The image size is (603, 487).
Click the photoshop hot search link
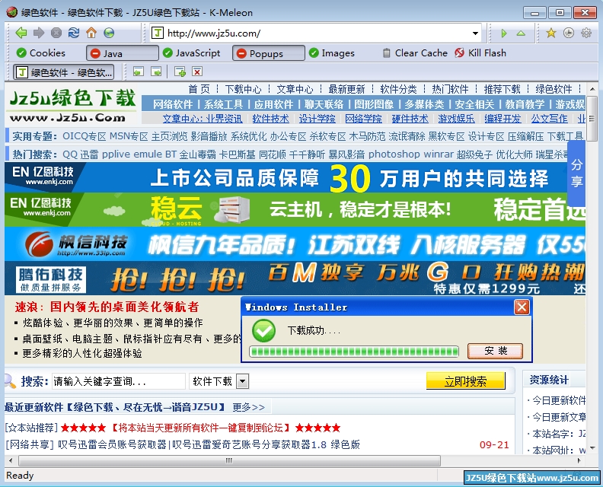394,154
